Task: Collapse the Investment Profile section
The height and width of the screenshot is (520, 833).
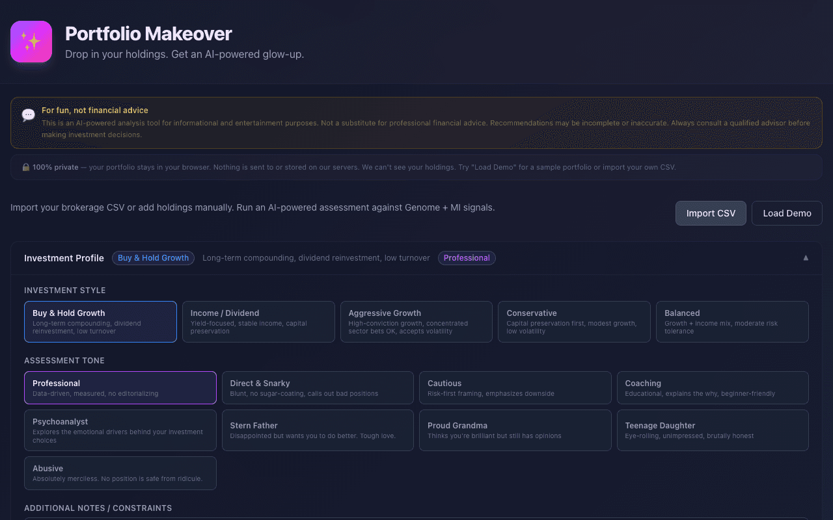Action: pos(806,257)
